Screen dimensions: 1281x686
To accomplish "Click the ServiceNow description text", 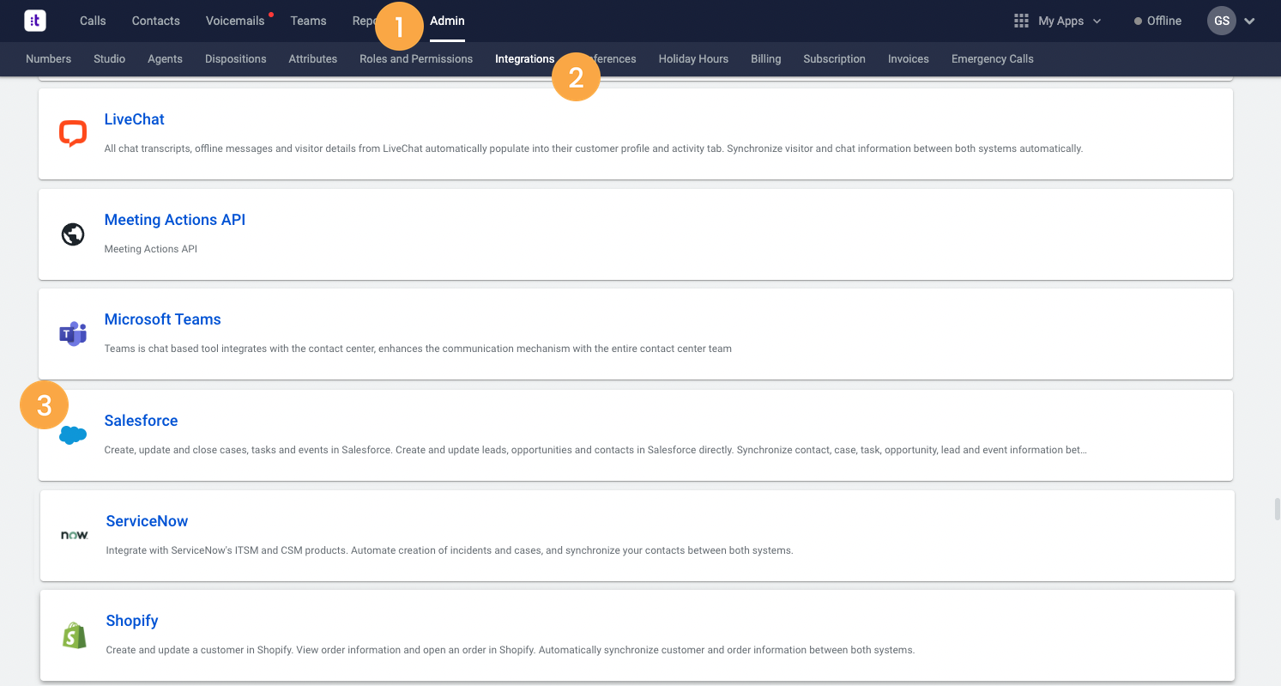I will (x=450, y=550).
